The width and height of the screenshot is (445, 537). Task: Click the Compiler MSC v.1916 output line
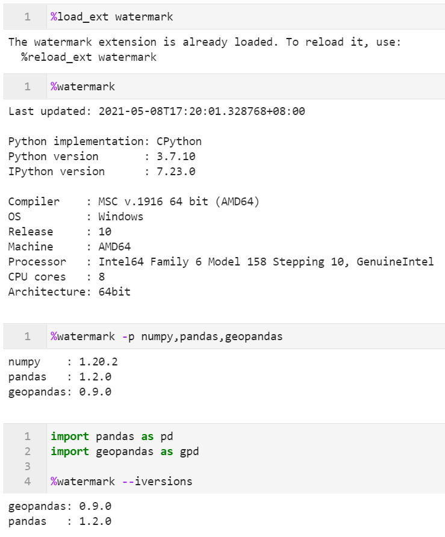click(x=134, y=202)
